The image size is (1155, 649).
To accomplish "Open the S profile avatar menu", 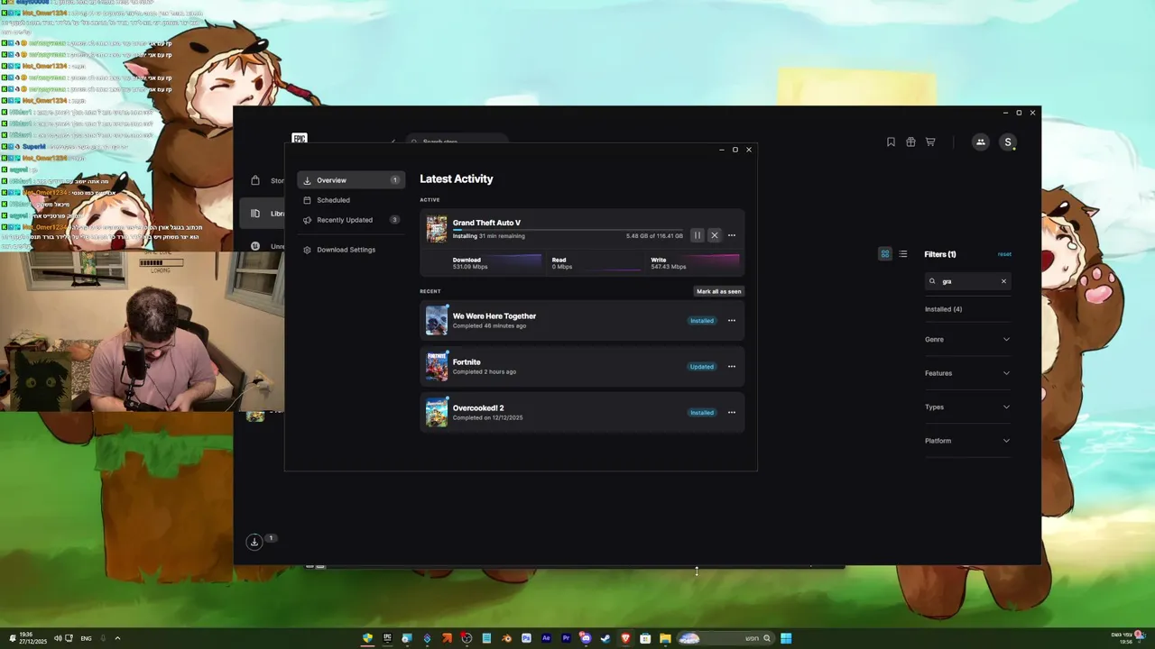I will (x=1008, y=142).
